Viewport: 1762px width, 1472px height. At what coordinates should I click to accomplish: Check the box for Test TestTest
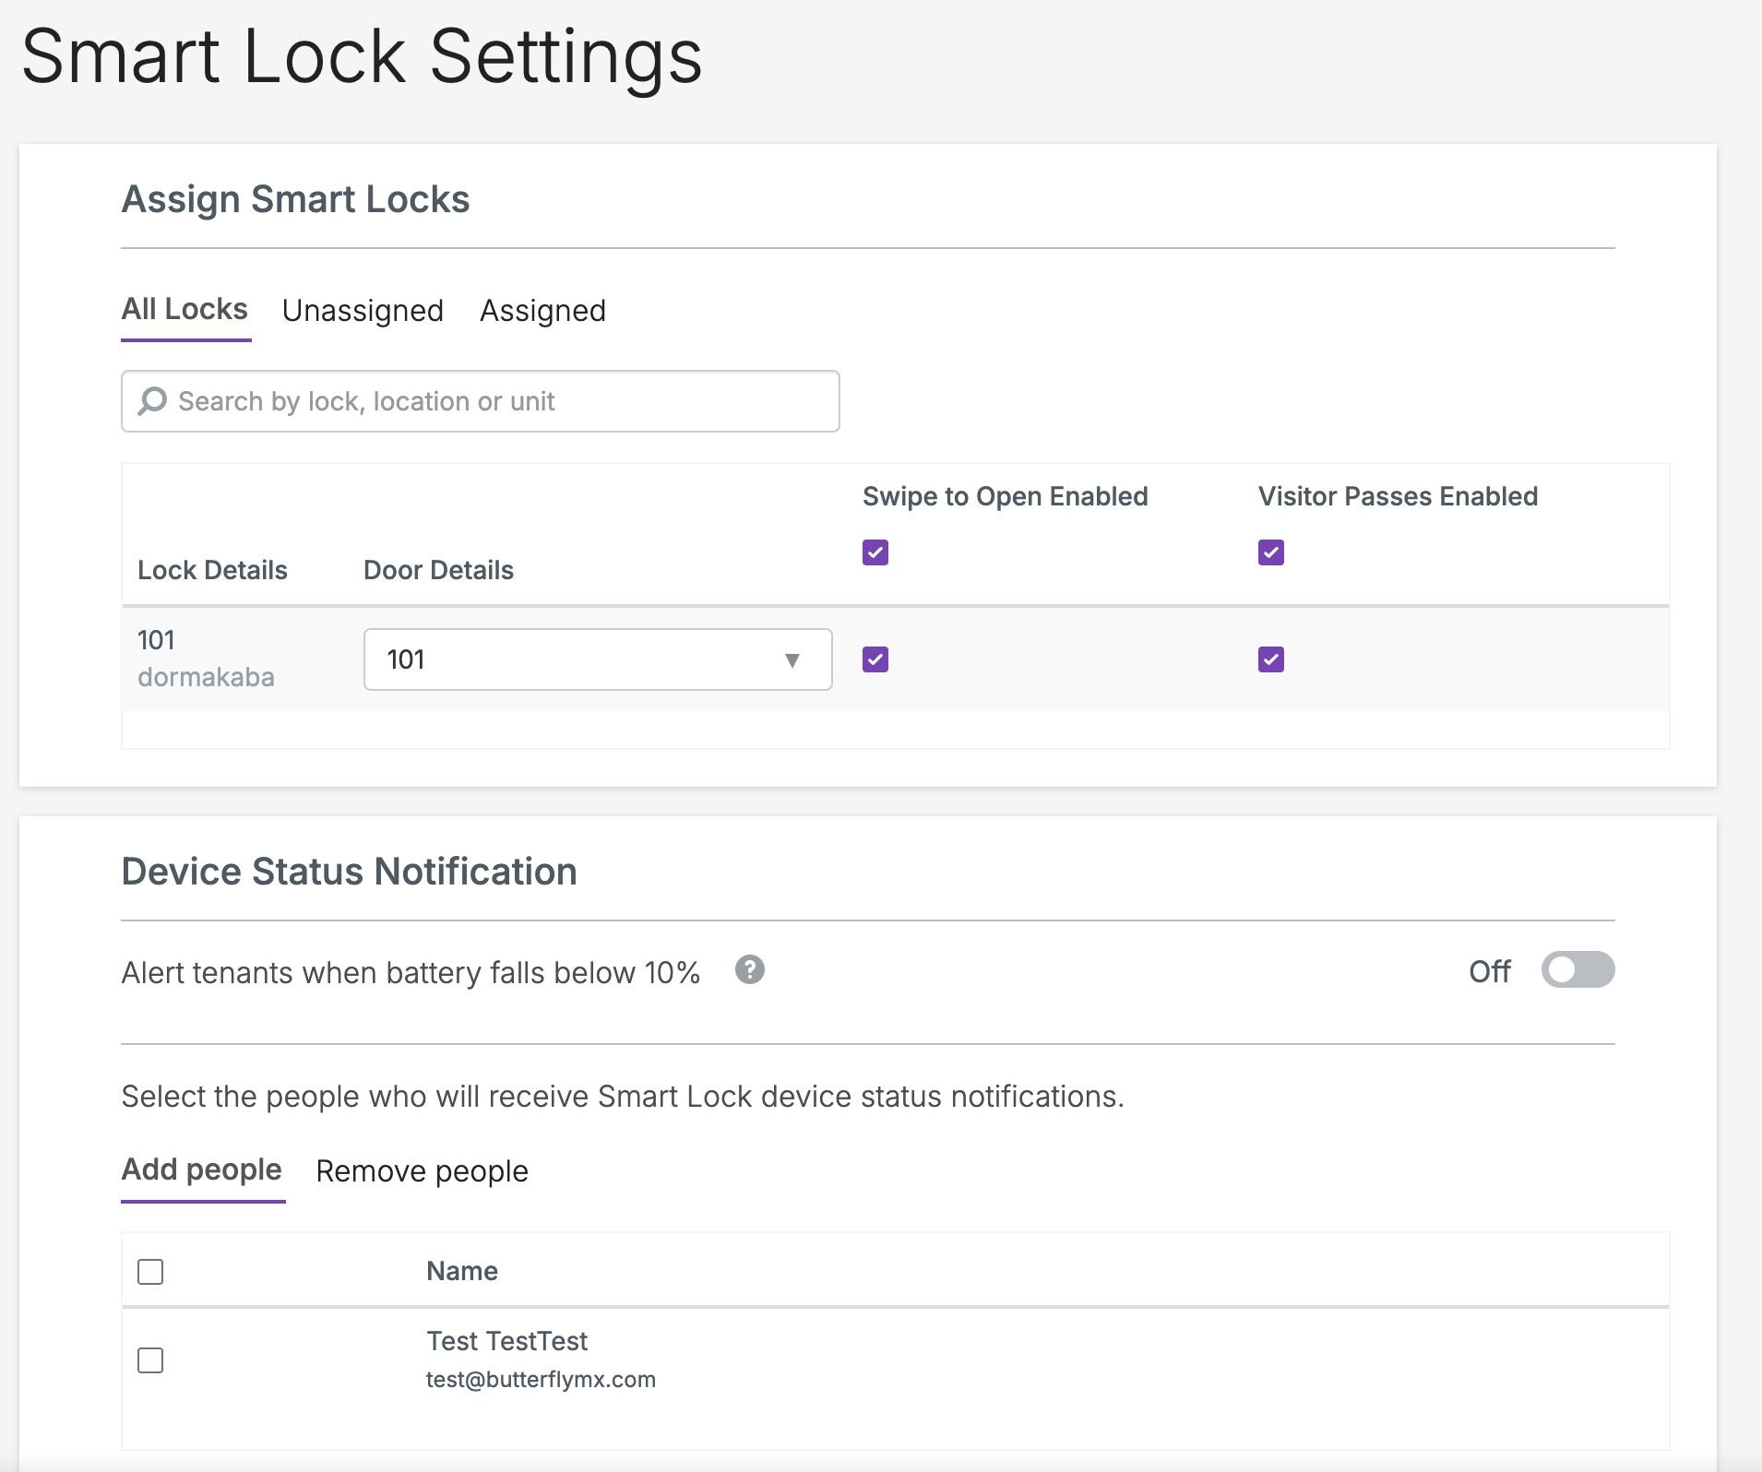click(150, 1360)
